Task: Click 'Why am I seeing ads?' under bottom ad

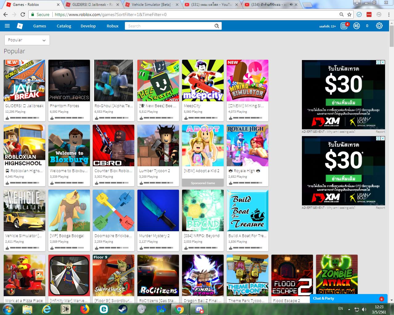Action: tap(341, 208)
